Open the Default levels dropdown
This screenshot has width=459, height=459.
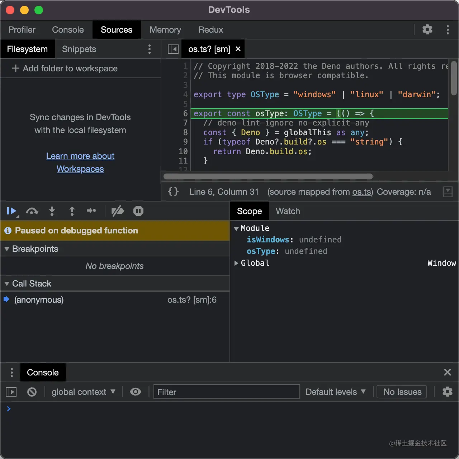coord(335,392)
